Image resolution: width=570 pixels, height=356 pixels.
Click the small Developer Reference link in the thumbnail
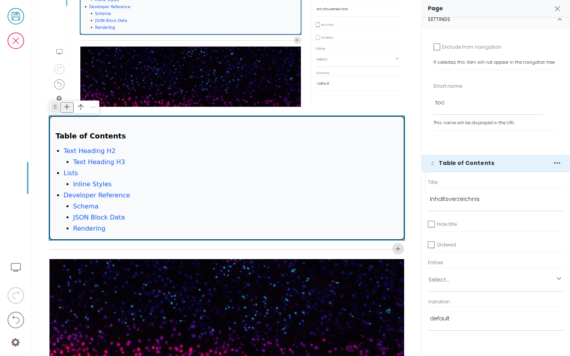110,7
